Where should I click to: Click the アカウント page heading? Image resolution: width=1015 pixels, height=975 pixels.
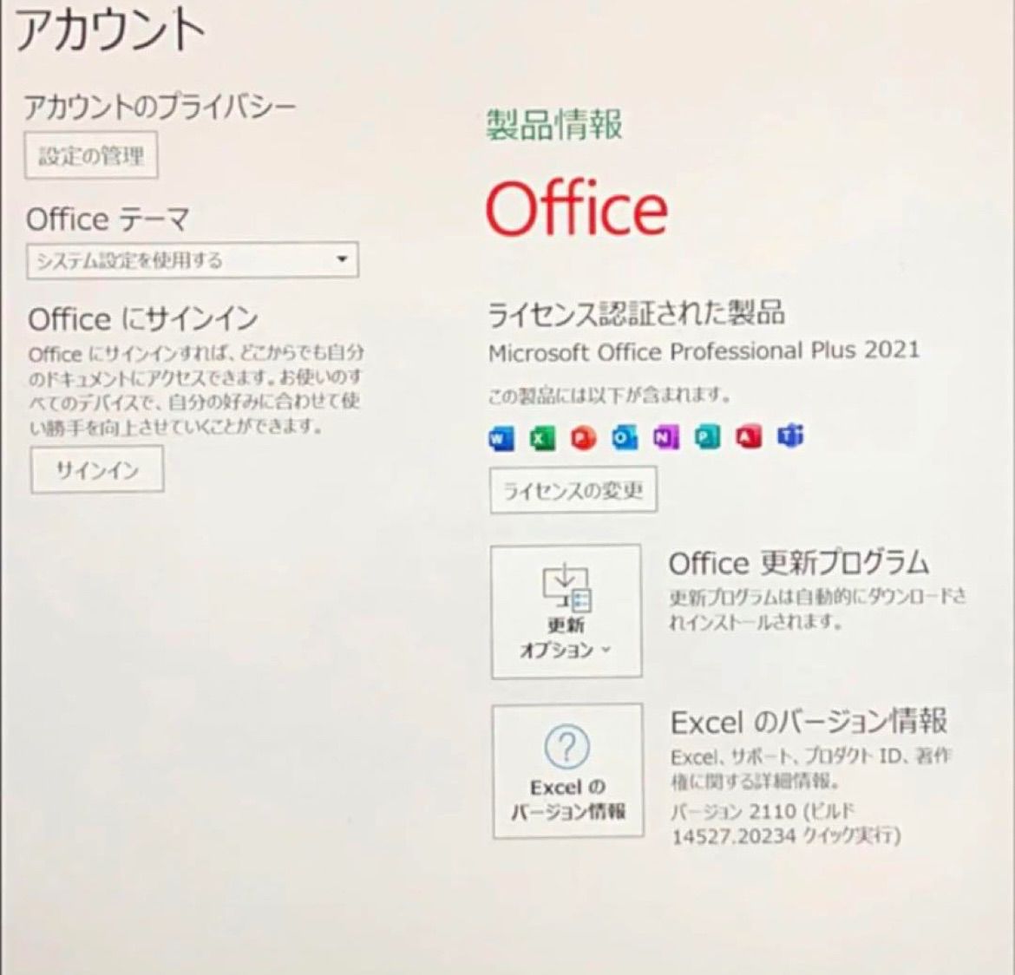109,30
